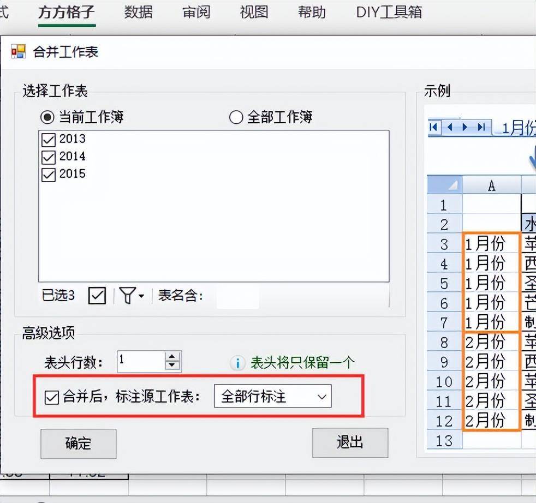This screenshot has width=536, height=503.
Task: Open the 帮助 ribbon tab
Action: (312, 13)
